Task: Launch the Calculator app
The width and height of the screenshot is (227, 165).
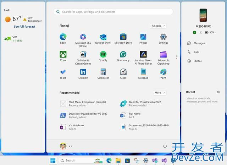Action: 103,74
